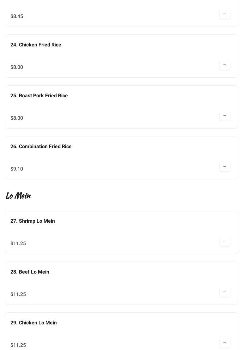Click the $8.00 price under Roast Pork Fried Rice
243x350 pixels.
(x=17, y=118)
